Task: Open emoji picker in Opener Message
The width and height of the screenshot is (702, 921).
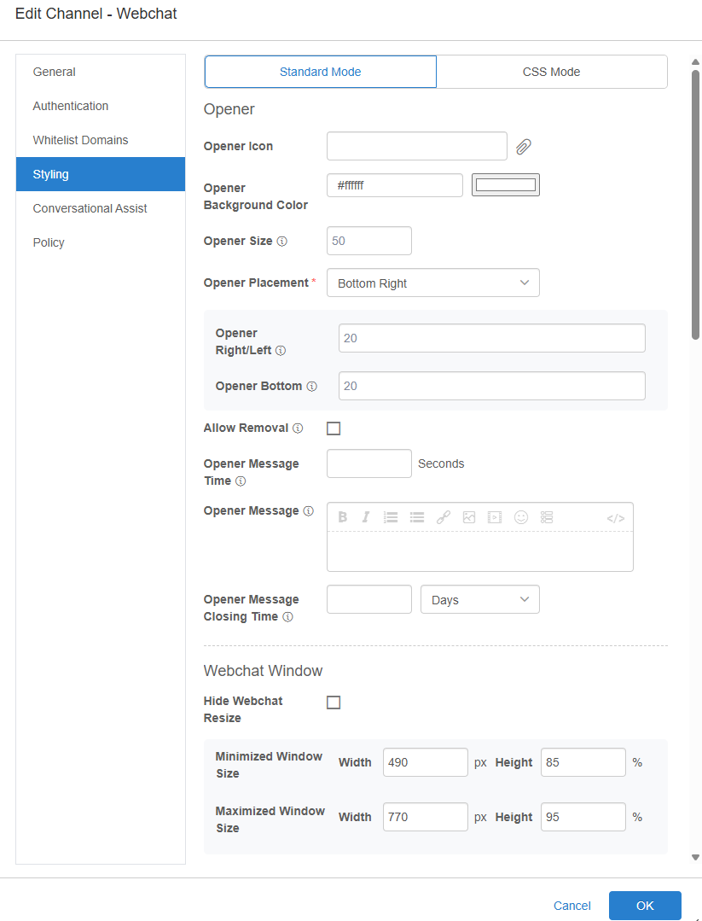Action: pyautogui.click(x=521, y=517)
